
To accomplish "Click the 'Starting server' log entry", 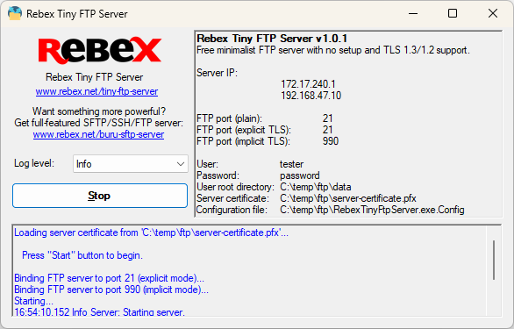I will [100, 312].
